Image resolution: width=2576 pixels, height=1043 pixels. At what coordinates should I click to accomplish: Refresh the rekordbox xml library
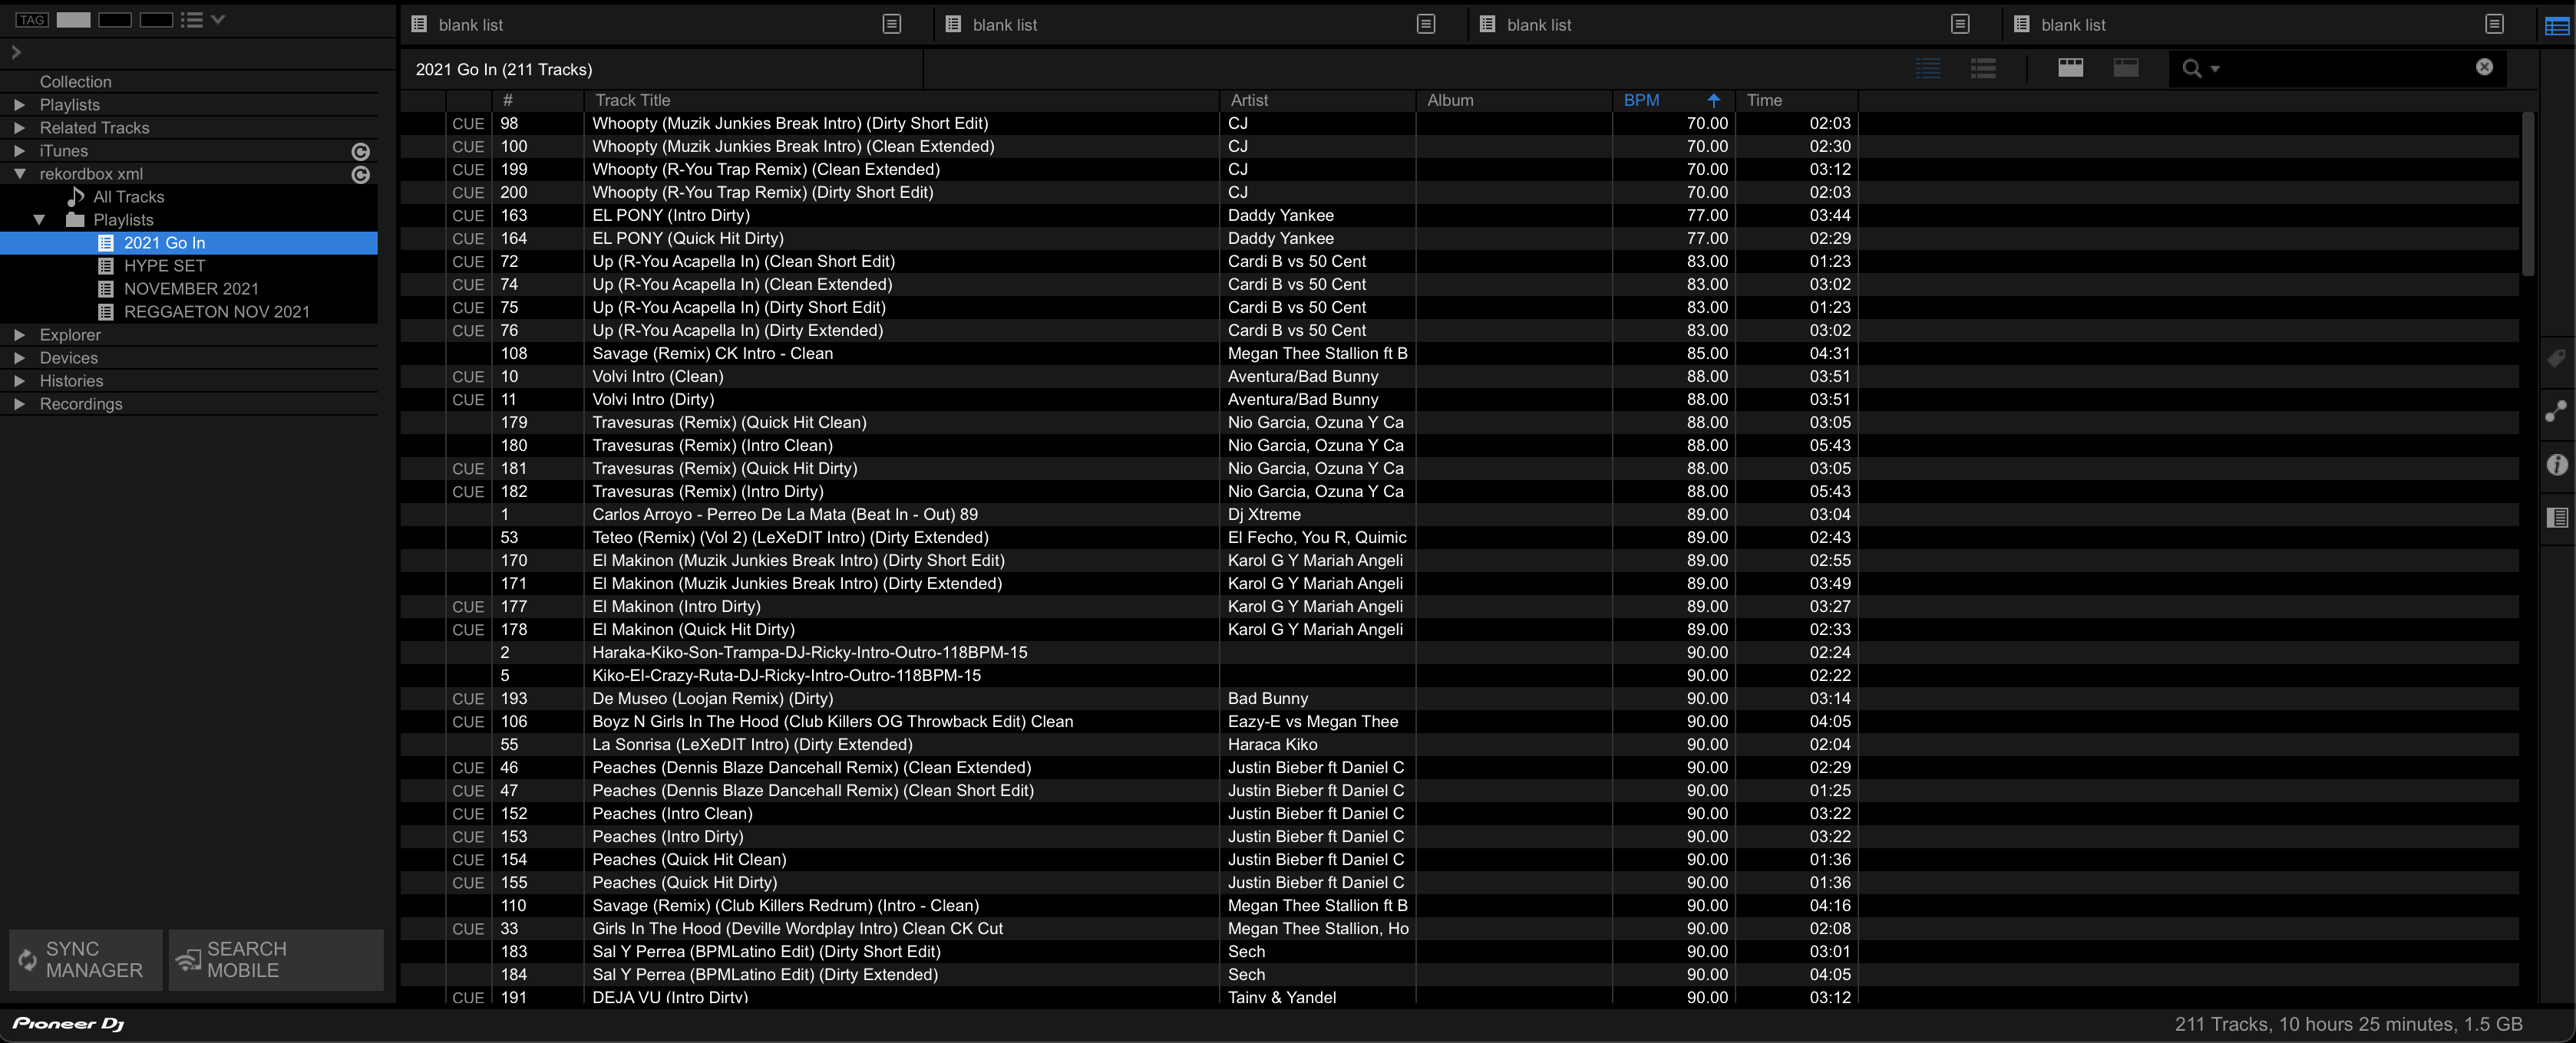361,175
